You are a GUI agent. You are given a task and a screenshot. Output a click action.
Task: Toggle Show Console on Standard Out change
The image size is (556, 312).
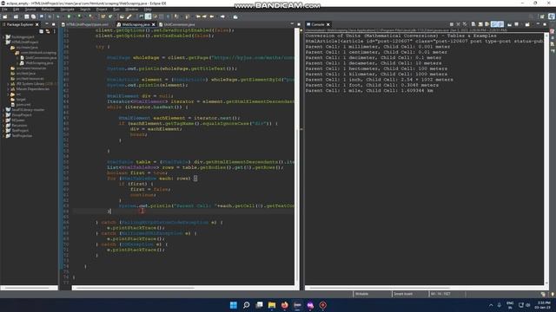point(494,24)
